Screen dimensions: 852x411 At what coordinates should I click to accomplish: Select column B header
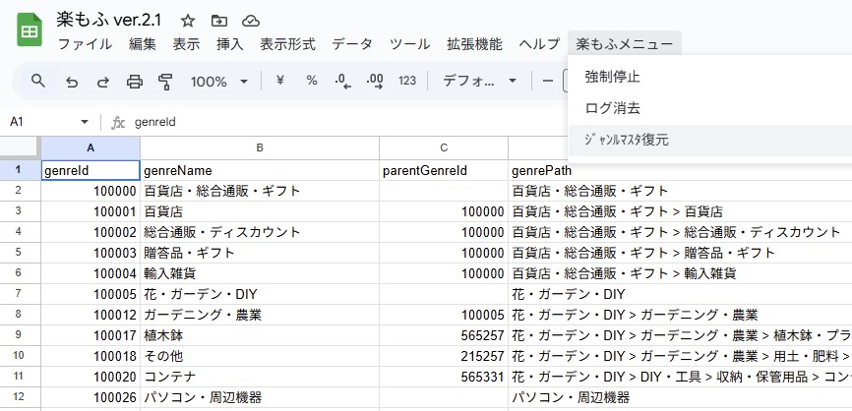click(259, 147)
